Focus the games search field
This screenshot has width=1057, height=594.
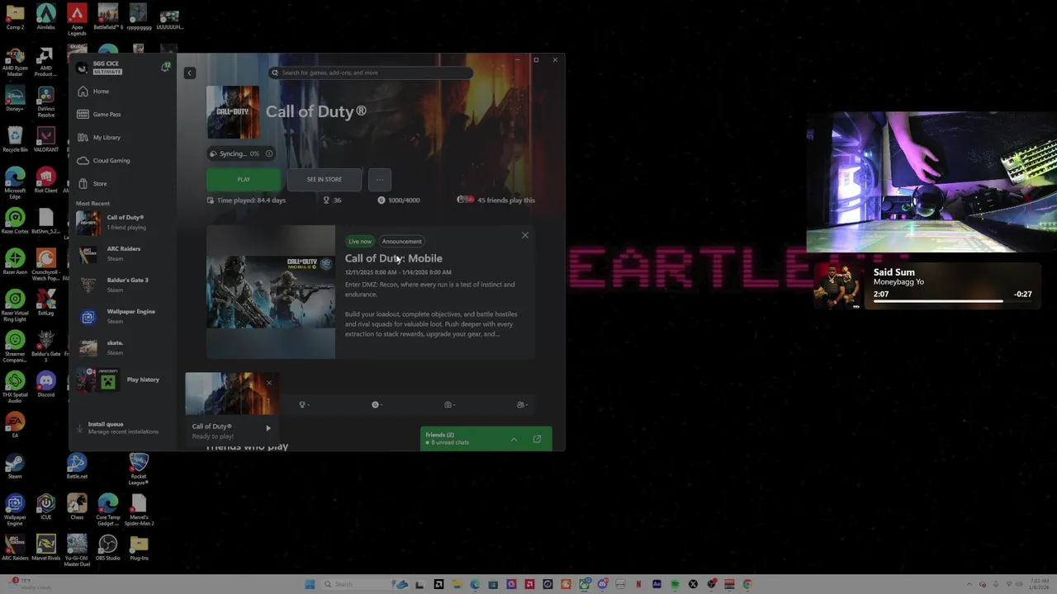(372, 73)
